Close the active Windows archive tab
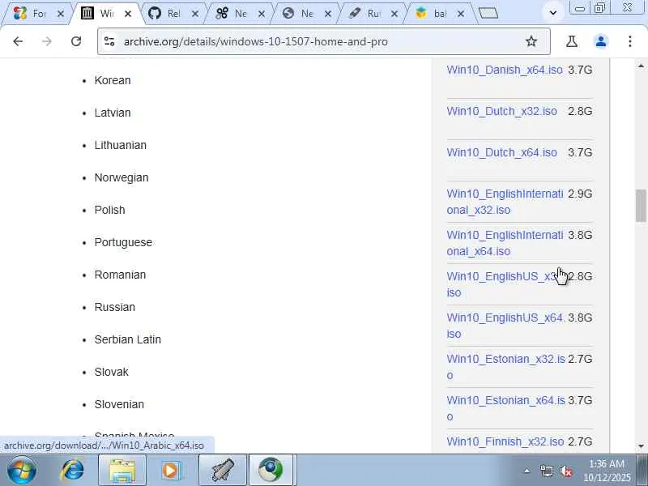The width and height of the screenshot is (648, 486). (128, 14)
